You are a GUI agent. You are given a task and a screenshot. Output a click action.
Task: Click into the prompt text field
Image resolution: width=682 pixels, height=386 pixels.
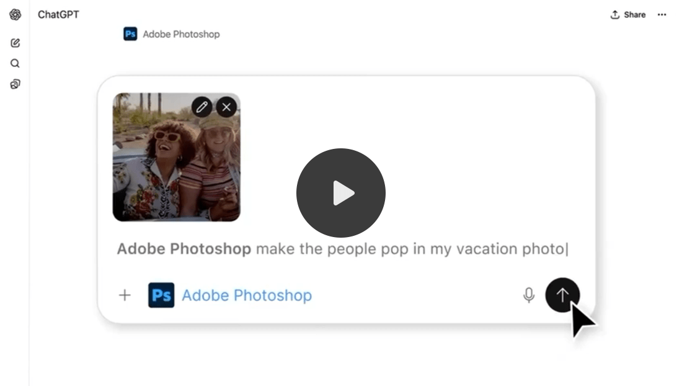tap(343, 249)
